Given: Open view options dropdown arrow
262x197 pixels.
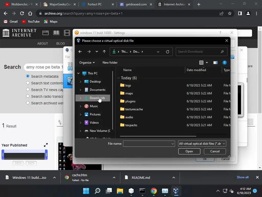Looking at the screenshot, I should coord(207,63).
